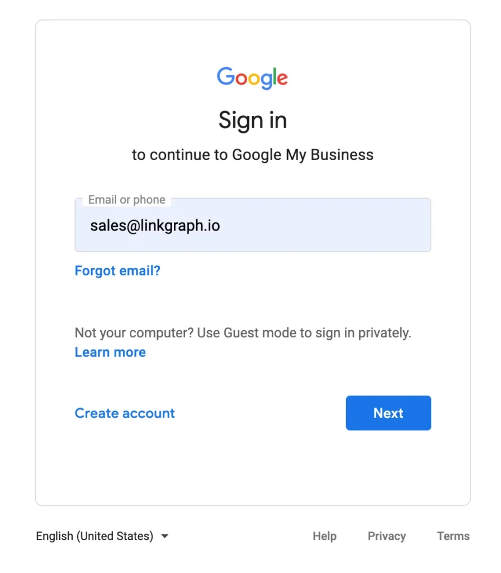Click the red letter e in the Google logo

282,79
